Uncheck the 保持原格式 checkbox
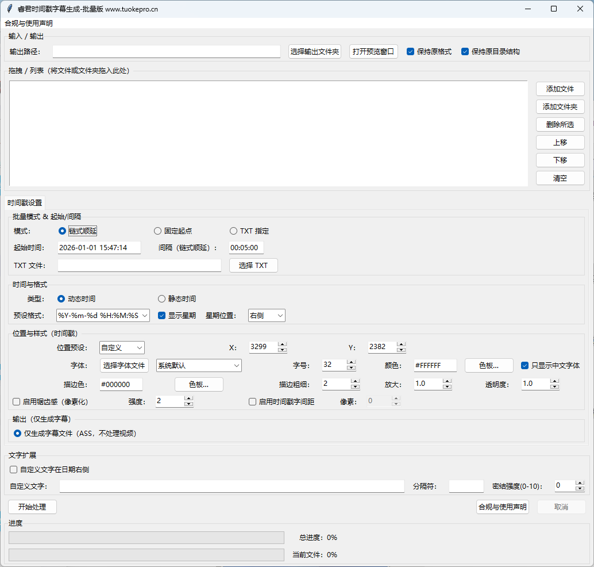Viewport: 594px width, 567px height. click(x=411, y=51)
